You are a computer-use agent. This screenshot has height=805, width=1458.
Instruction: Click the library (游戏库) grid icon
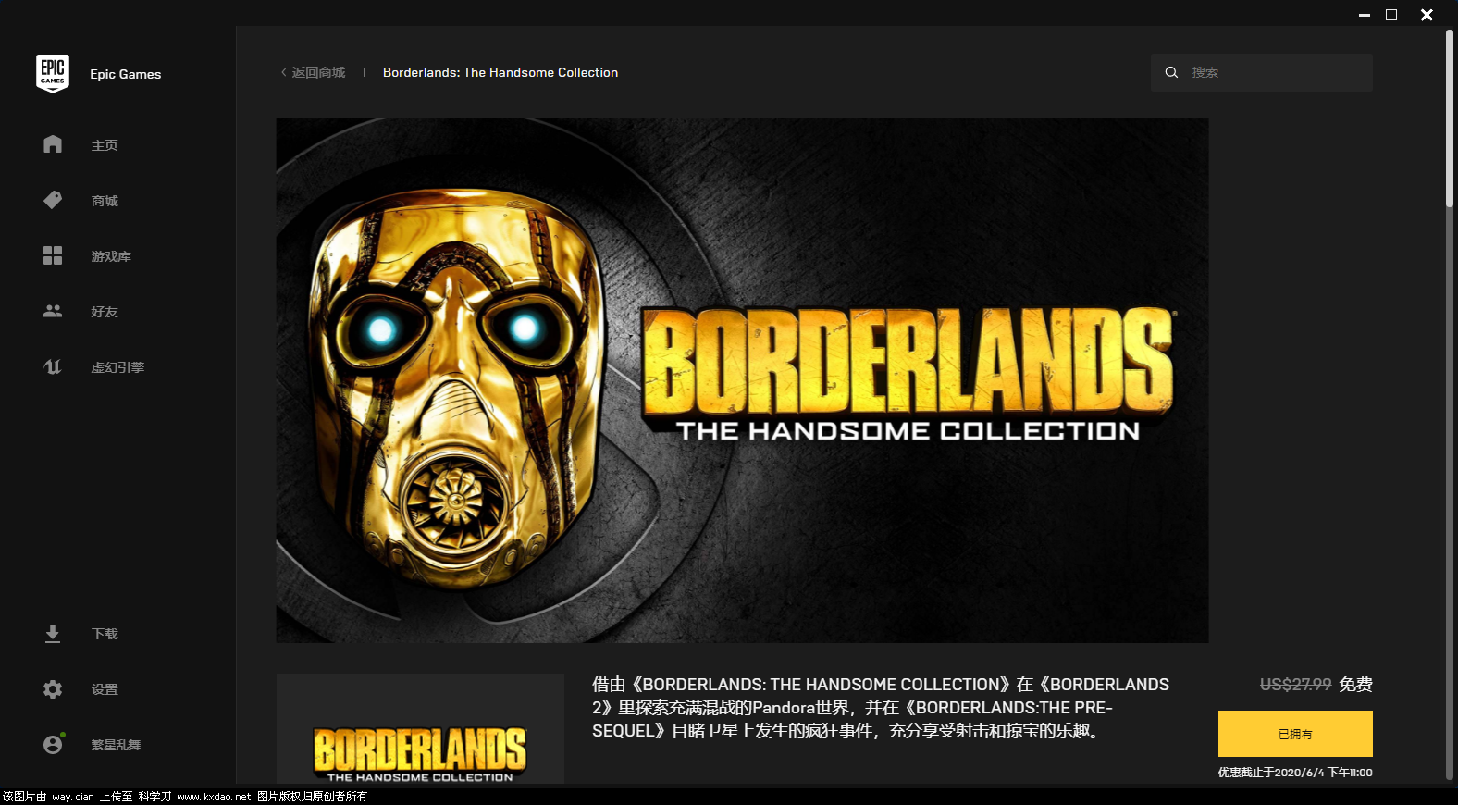click(53, 255)
